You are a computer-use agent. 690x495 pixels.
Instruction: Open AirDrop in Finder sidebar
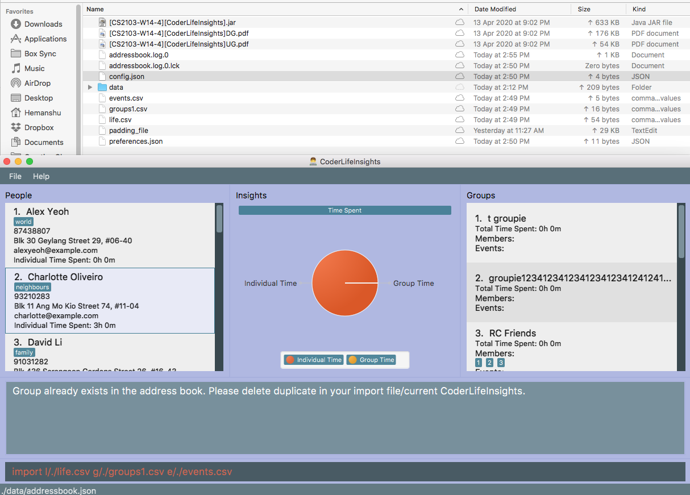click(x=30, y=83)
